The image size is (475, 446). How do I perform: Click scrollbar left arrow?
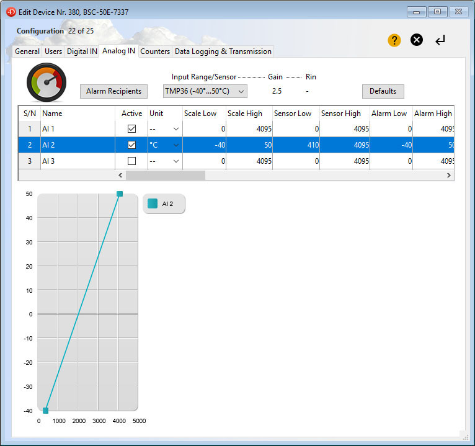click(x=120, y=175)
